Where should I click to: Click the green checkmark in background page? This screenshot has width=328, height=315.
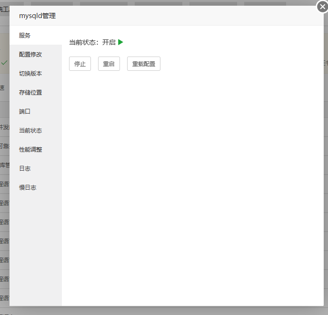click(x=4, y=62)
